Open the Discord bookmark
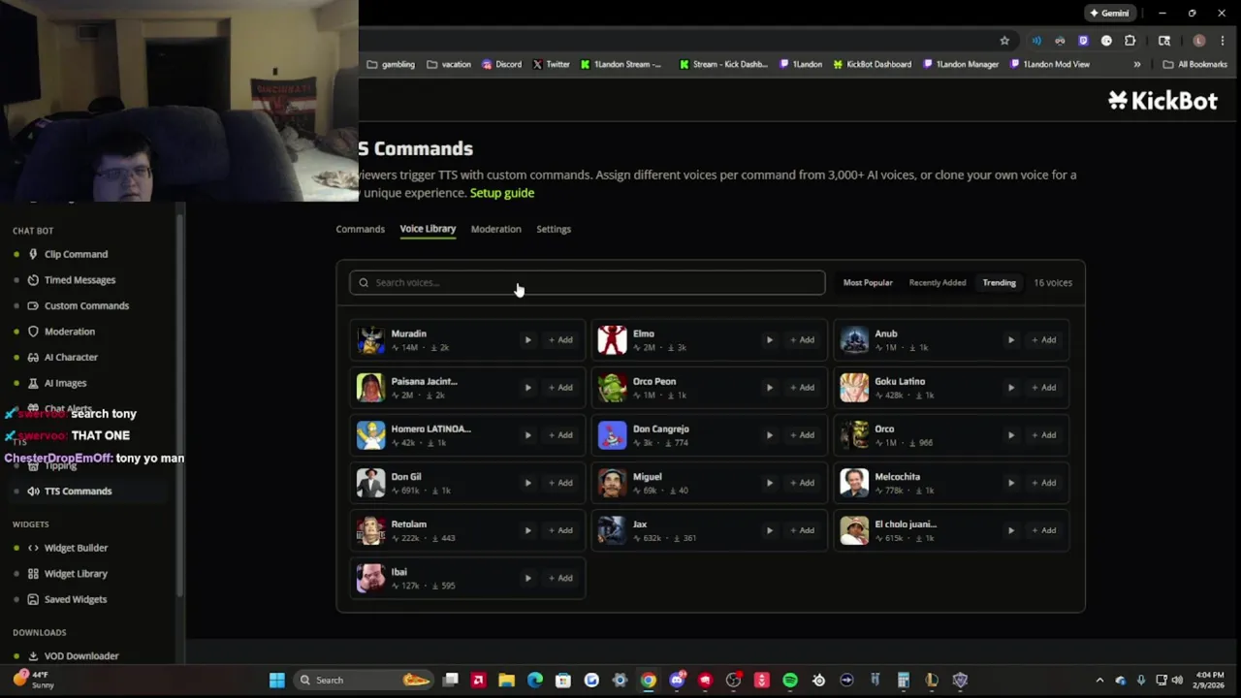 tap(501, 64)
